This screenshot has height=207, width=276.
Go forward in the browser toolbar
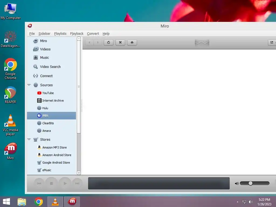pyautogui.click(x=98, y=42)
